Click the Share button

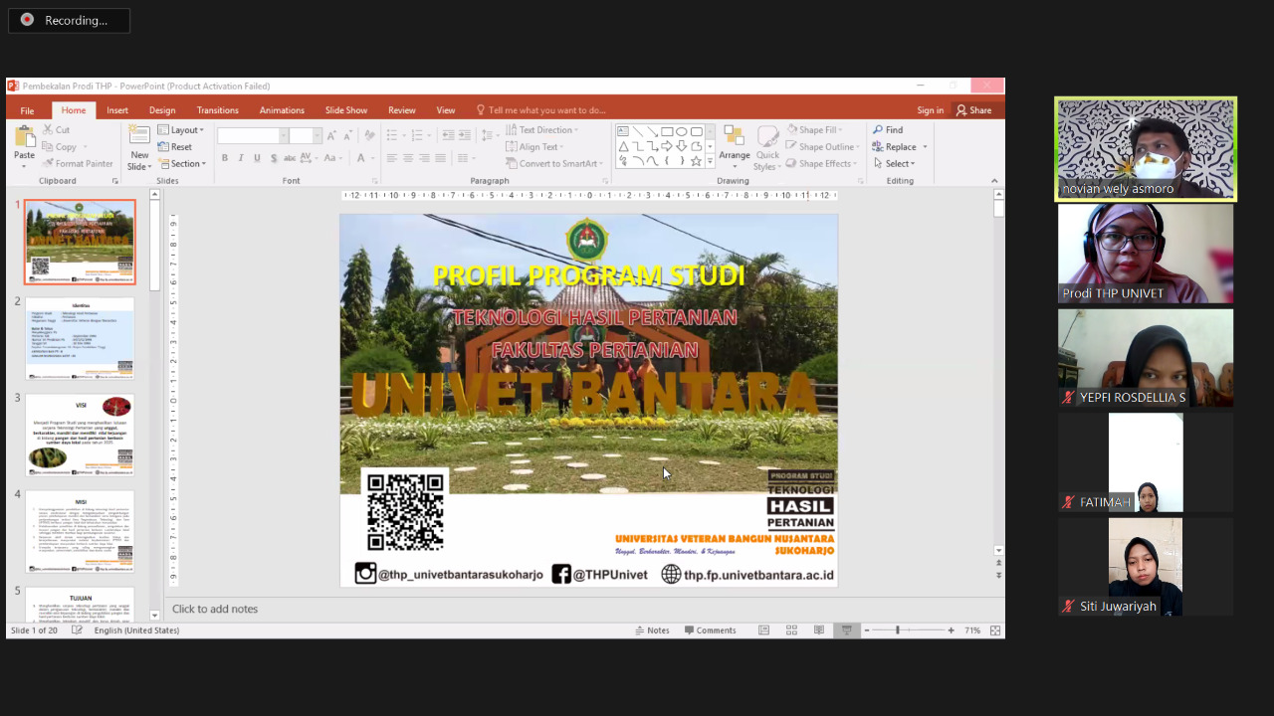point(973,110)
